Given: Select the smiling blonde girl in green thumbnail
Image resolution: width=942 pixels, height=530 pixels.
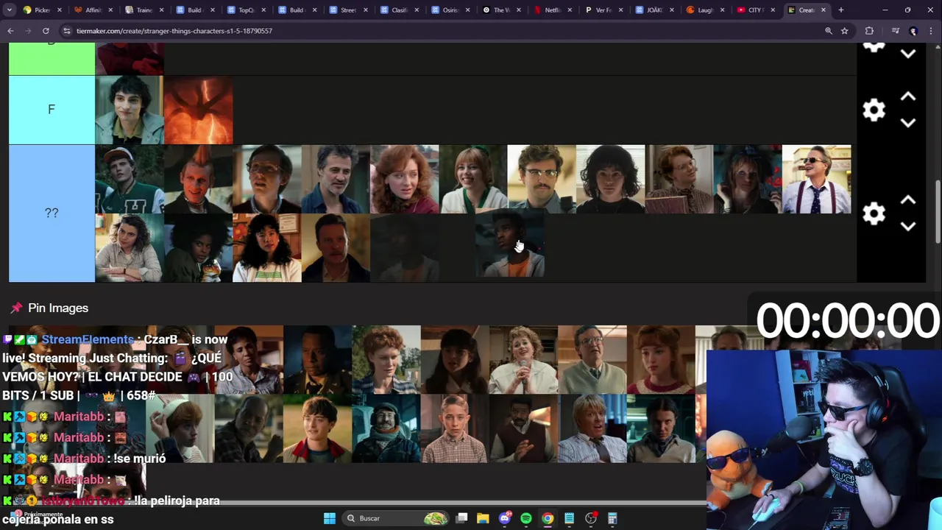Looking at the screenshot, I should pyautogui.click(x=473, y=179).
